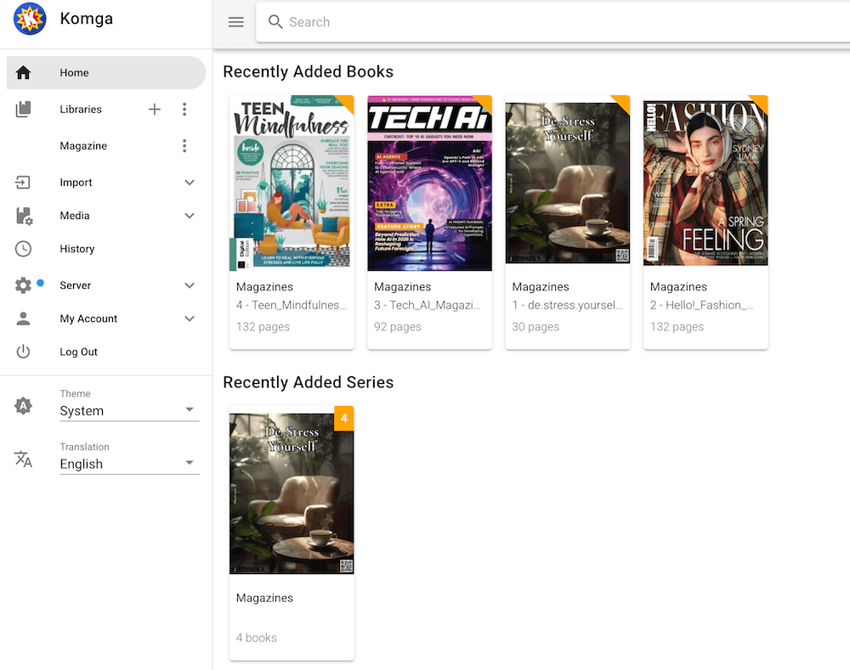Click inside the Search field
Viewport: 850px width, 670px height.
(x=425, y=22)
